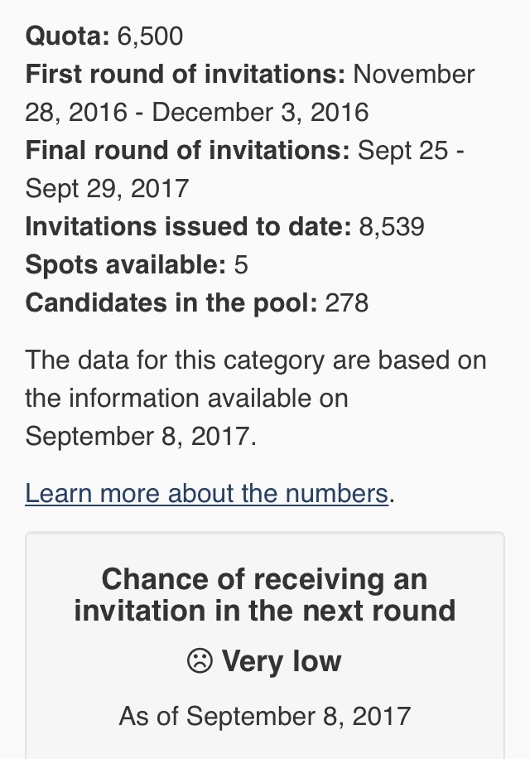Image resolution: width=530 pixels, height=759 pixels.
Task: Click the 'Very low' chance text
Action: point(282,660)
